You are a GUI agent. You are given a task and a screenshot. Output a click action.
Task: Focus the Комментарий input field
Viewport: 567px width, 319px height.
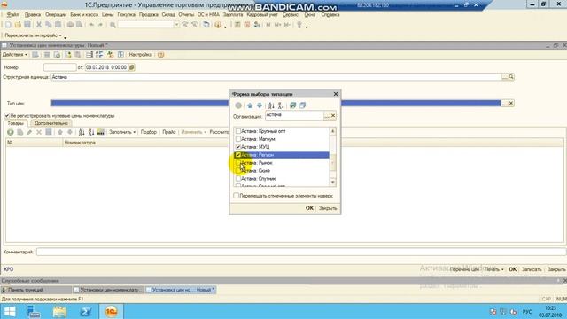pyautogui.click(x=301, y=252)
